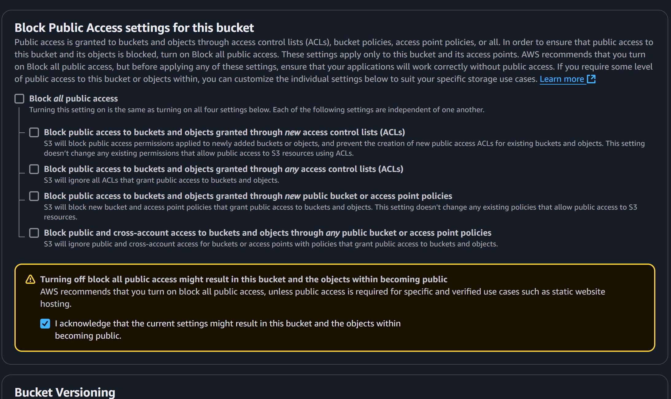Click the label about public and cross-account access
Image resolution: width=671 pixels, height=399 pixels.
[267, 233]
